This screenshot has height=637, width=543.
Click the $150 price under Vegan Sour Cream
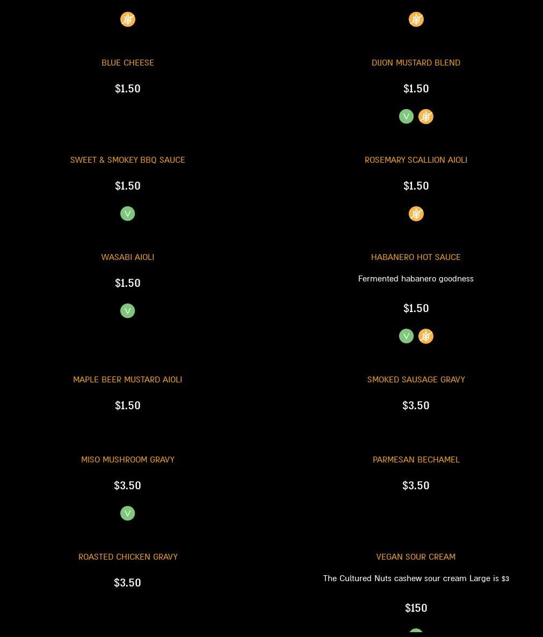click(416, 608)
